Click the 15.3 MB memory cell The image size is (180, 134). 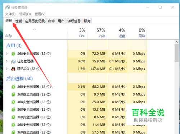click(x=97, y=110)
